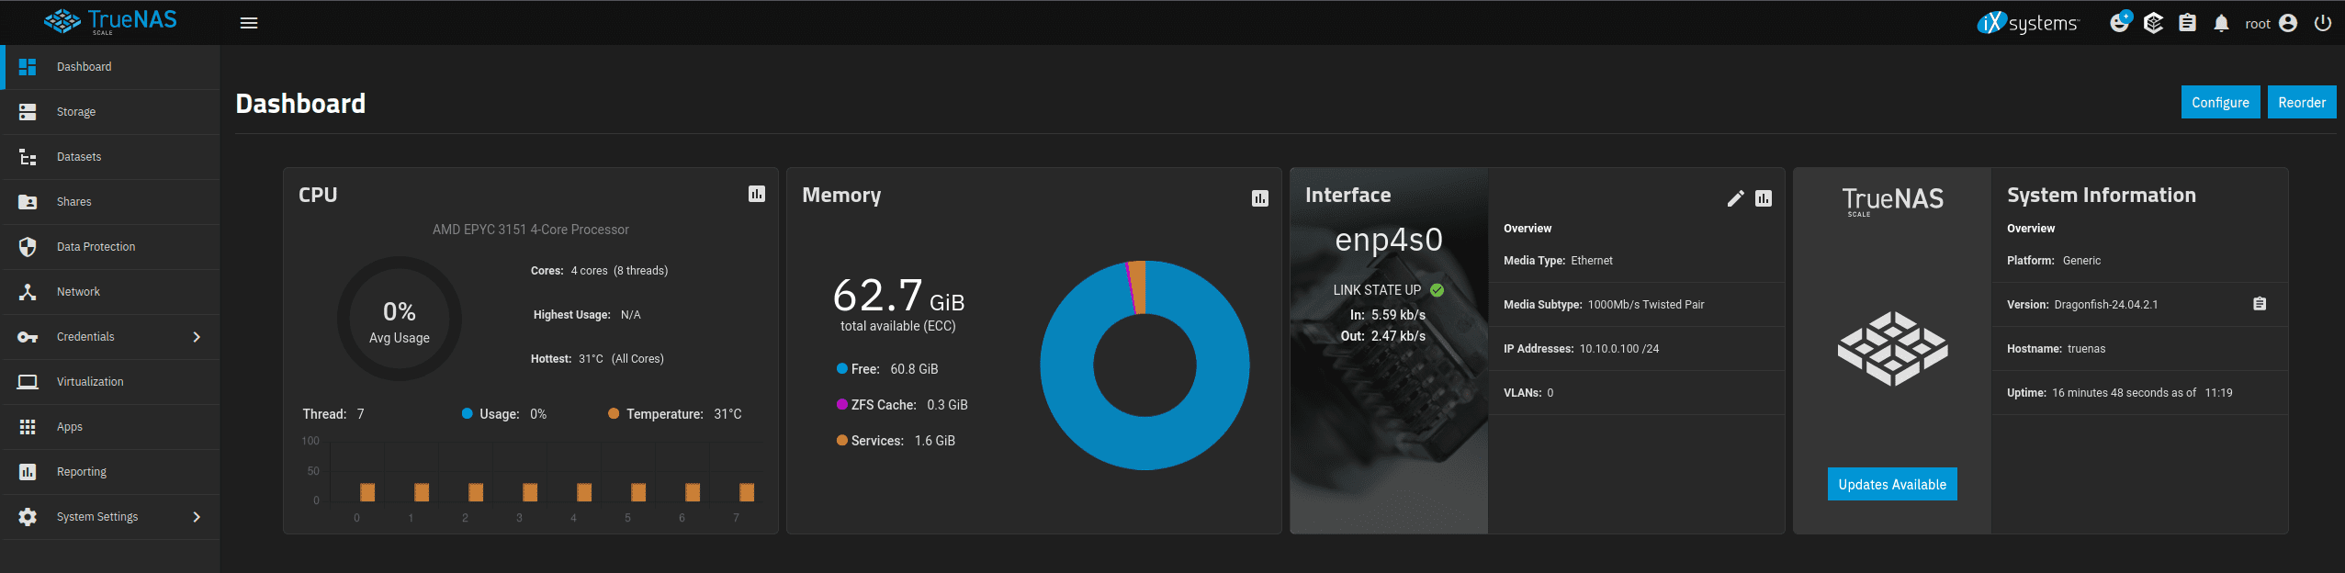Open Memory reports chart icon
This screenshot has height=573, width=2345.
tap(1259, 198)
